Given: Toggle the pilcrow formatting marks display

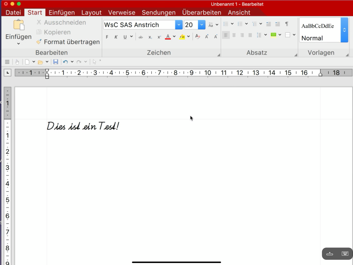Looking at the screenshot, I should point(287,24).
